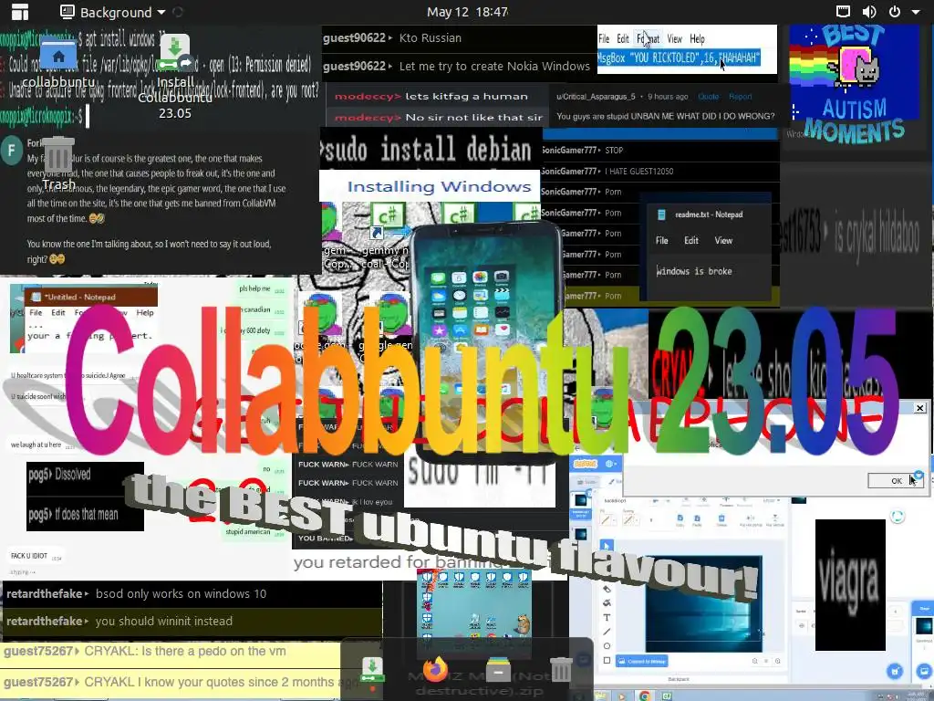The height and width of the screenshot is (701, 934).
Task: Expand the system menu arrow beside the power icon
Action: point(916,12)
